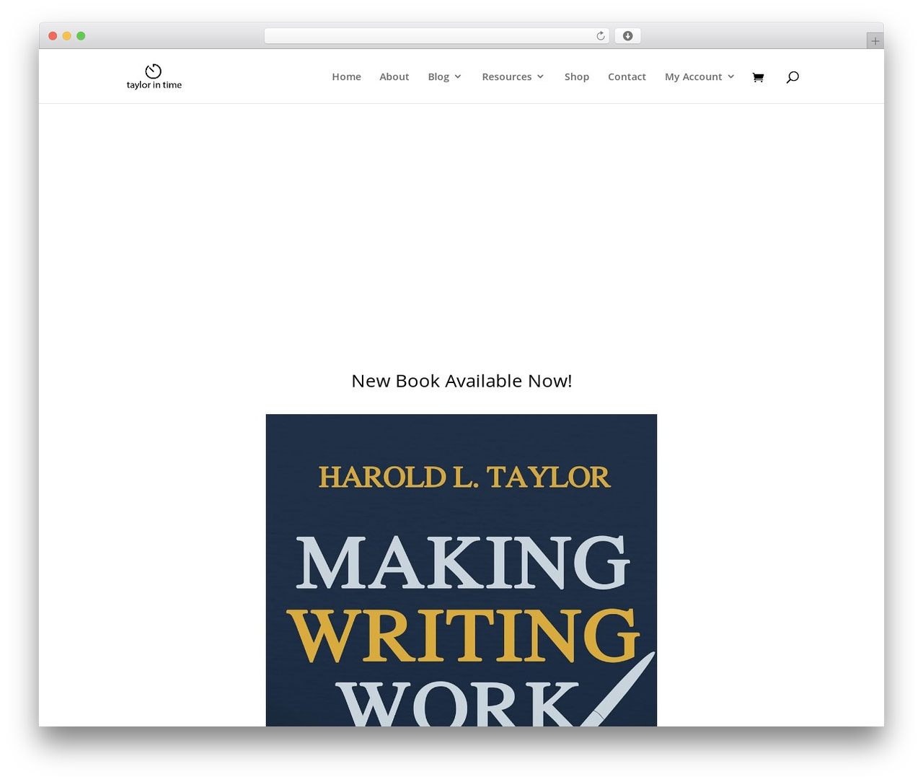Image resolution: width=923 pixels, height=782 pixels.
Task: Click the taylor in time logo
Action: pyautogui.click(x=154, y=76)
